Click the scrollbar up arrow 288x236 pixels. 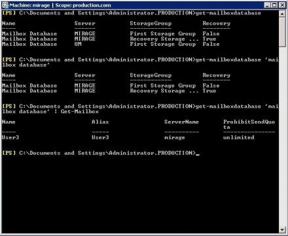coord(282,14)
